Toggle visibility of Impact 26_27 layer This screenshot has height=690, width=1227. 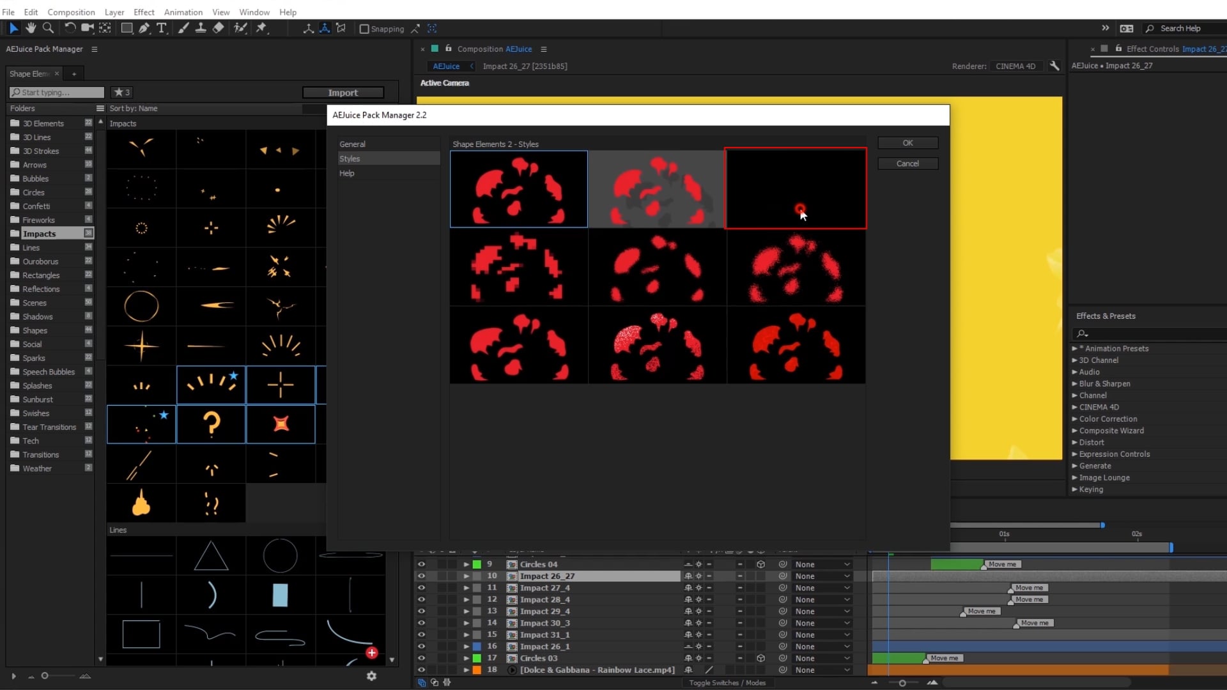(421, 576)
